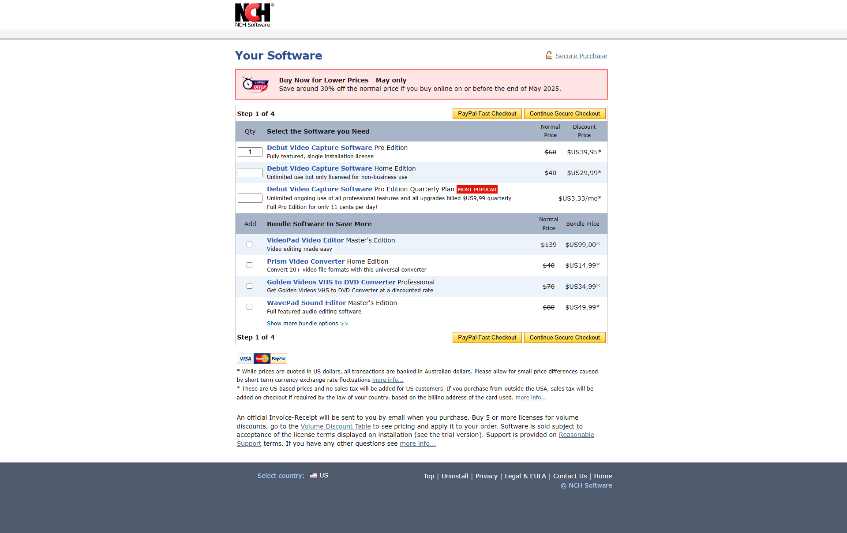This screenshot has height=533, width=847.
Task: Click the top PayPal Fast Checkout button
Action: pyautogui.click(x=487, y=113)
